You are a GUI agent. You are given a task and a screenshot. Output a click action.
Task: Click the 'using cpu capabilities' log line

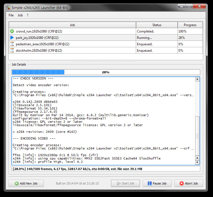coord(87,158)
